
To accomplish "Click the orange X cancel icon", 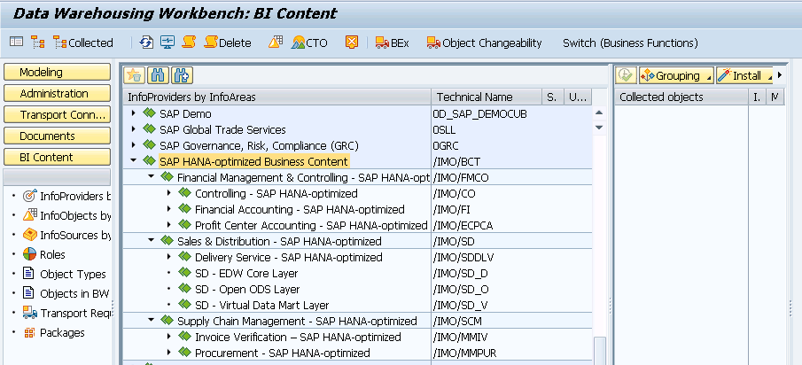I will [x=352, y=42].
